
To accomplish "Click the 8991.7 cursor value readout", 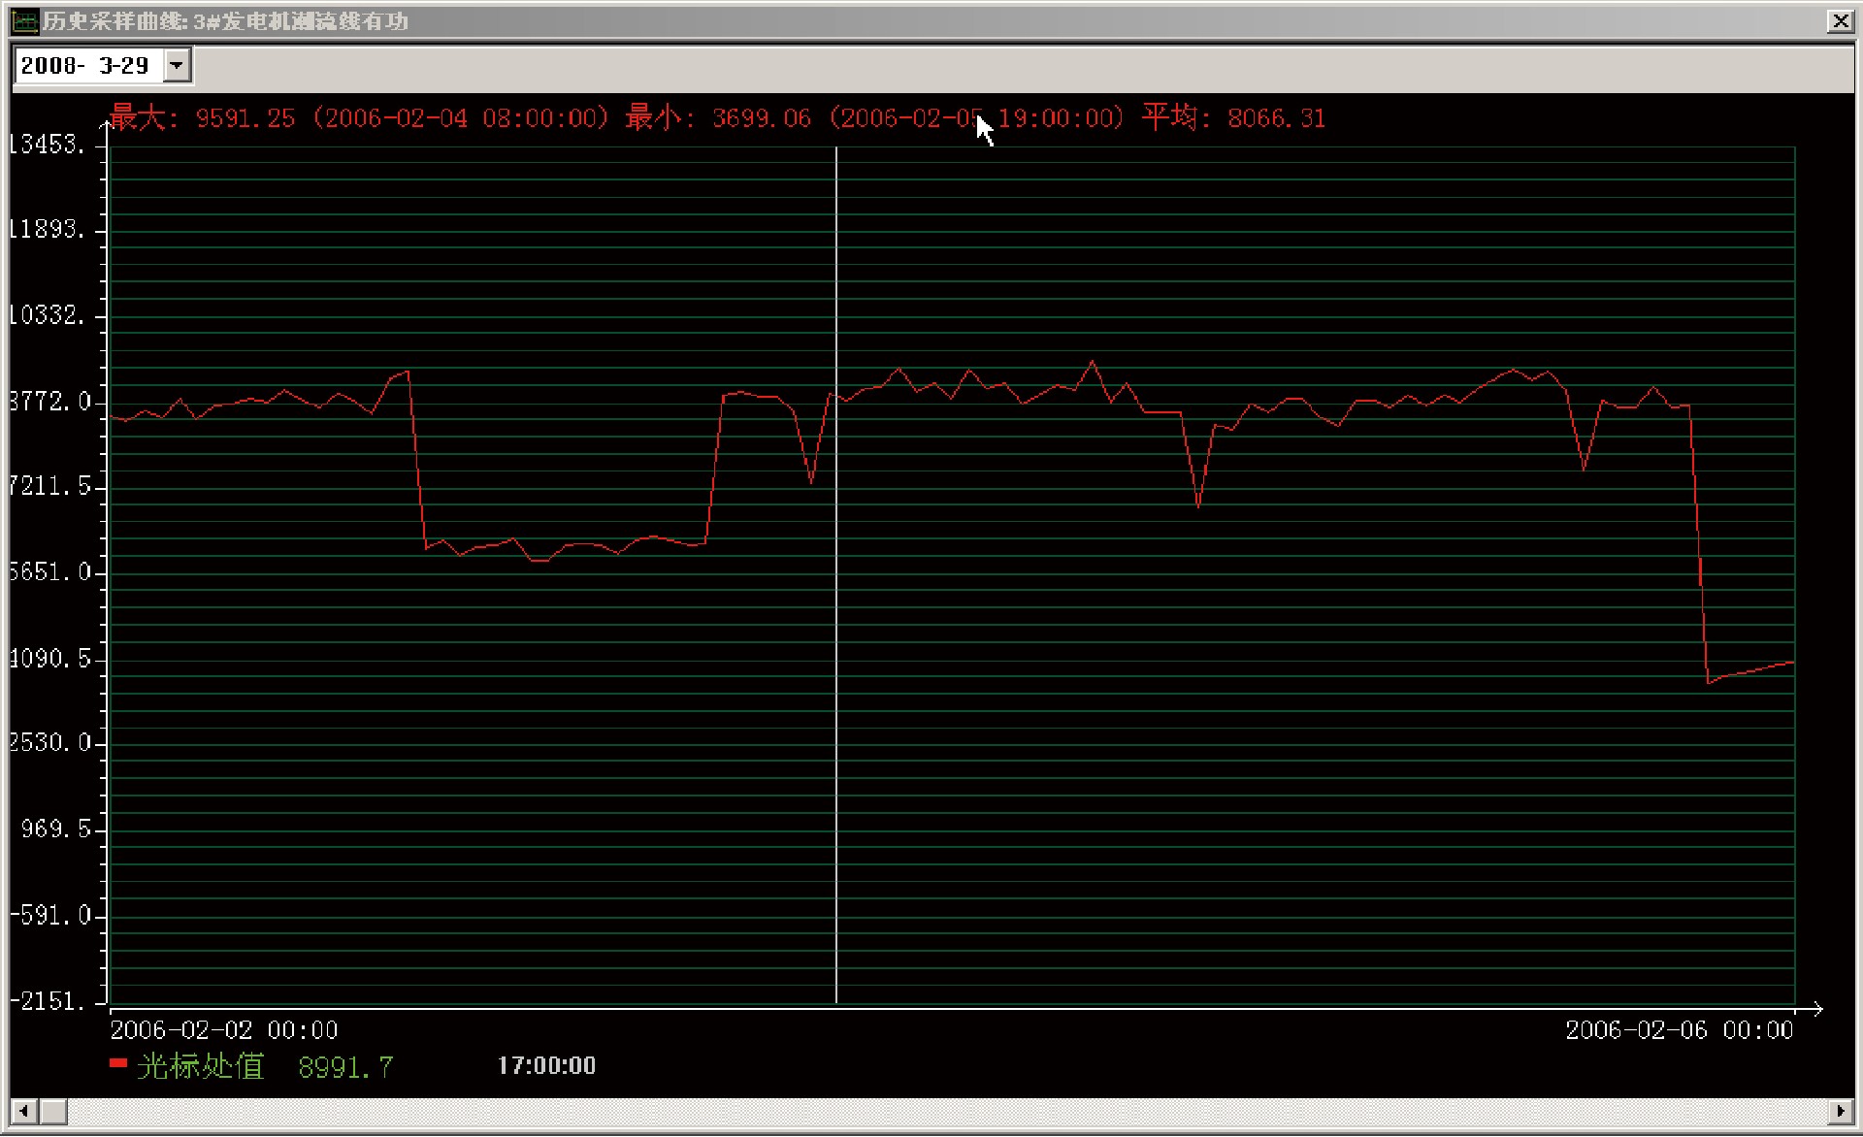I will pyautogui.click(x=345, y=1067).
